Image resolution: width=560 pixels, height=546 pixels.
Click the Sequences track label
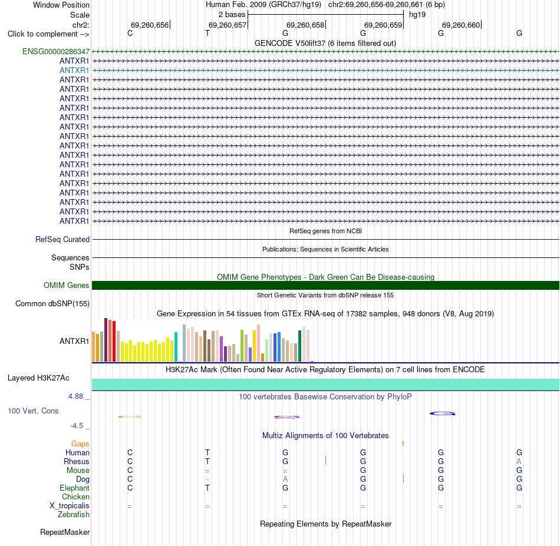70,257
